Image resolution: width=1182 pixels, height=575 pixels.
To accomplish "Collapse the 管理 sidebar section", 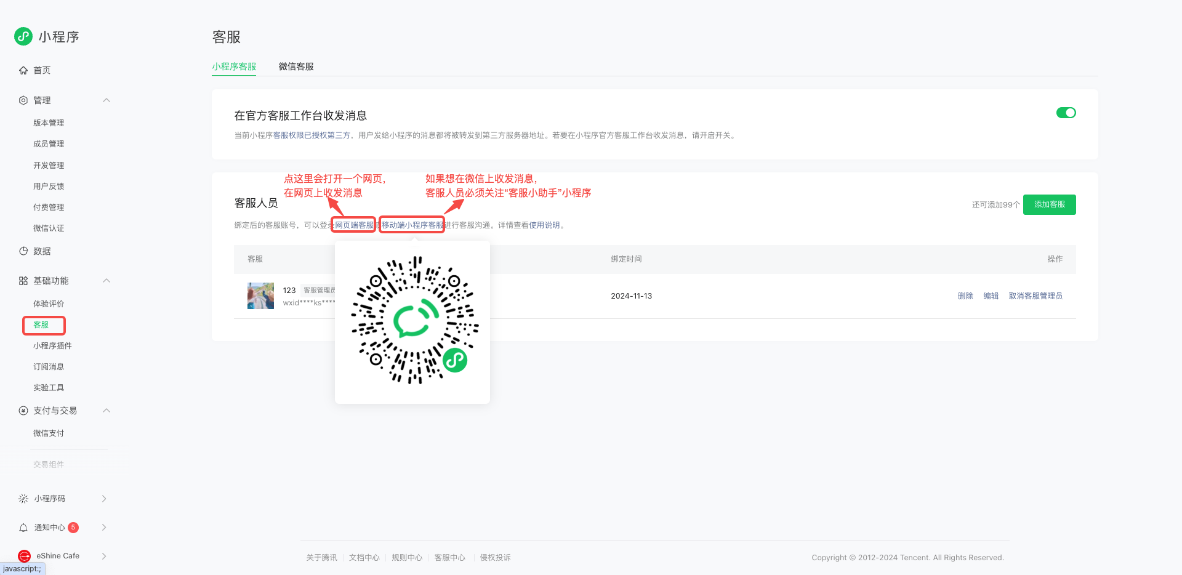I will coord(107,100).
